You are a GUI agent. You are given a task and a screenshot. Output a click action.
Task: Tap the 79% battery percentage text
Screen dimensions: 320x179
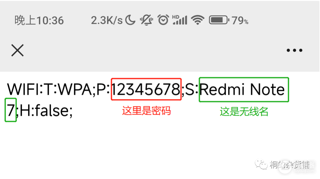(240, 20)
